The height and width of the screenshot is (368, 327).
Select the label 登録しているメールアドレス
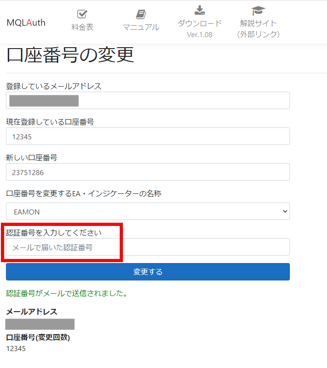click(x=54, y=86)
